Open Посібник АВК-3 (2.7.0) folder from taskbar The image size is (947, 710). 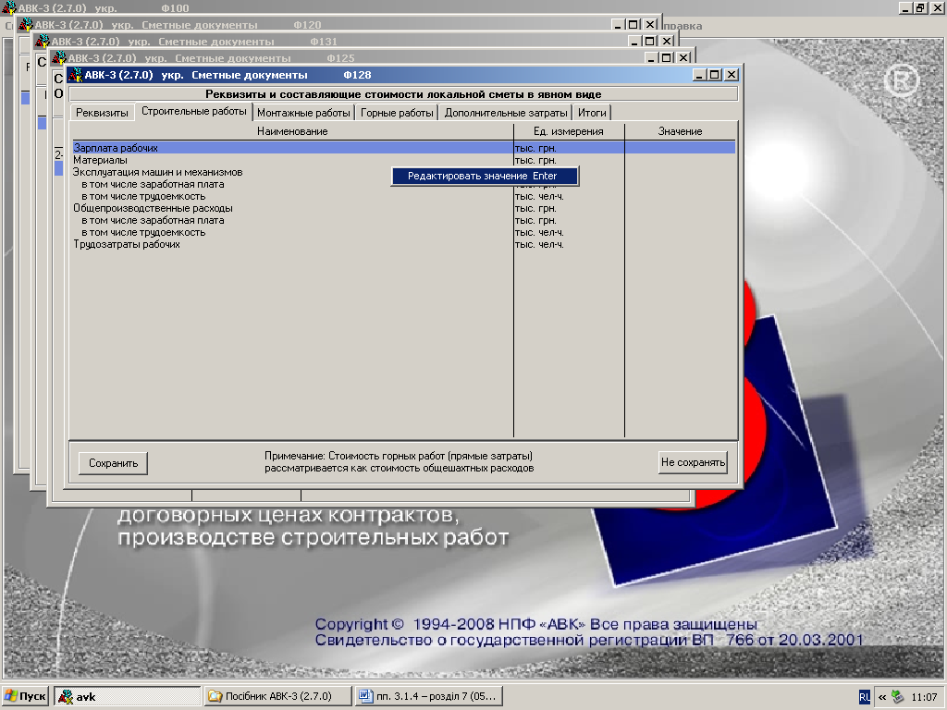(277, 696)
